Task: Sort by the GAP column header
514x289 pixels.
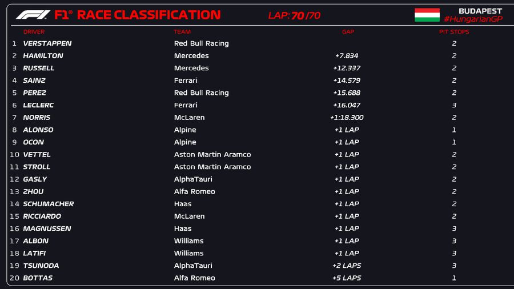Action: point(348,32)
